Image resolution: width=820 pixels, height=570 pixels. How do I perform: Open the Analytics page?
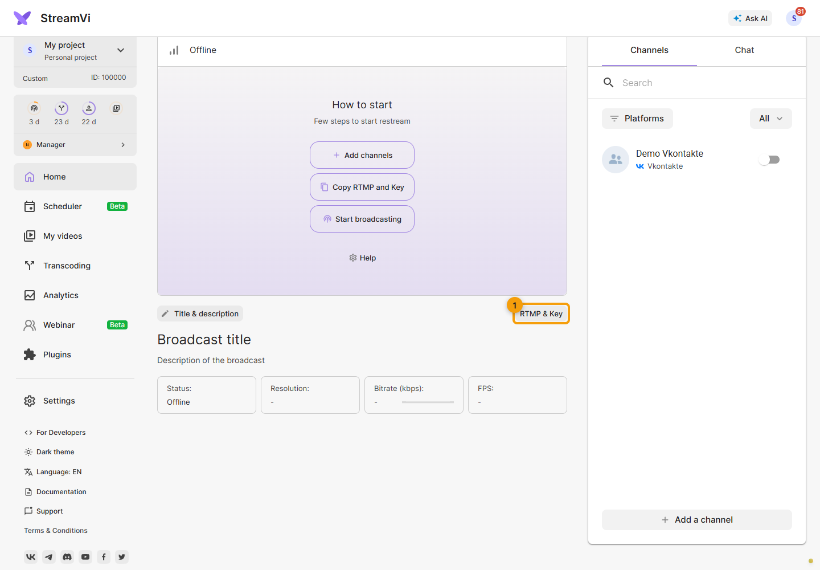(x=75, y=295)
